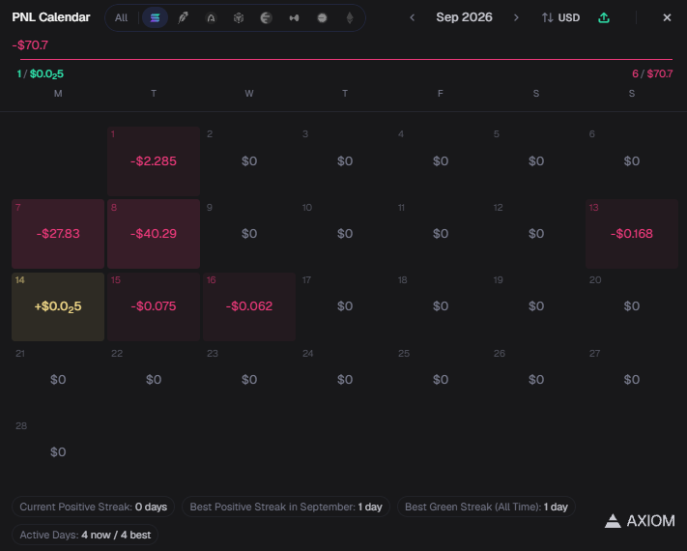Toggle the USD currency switch

point(560,17)
